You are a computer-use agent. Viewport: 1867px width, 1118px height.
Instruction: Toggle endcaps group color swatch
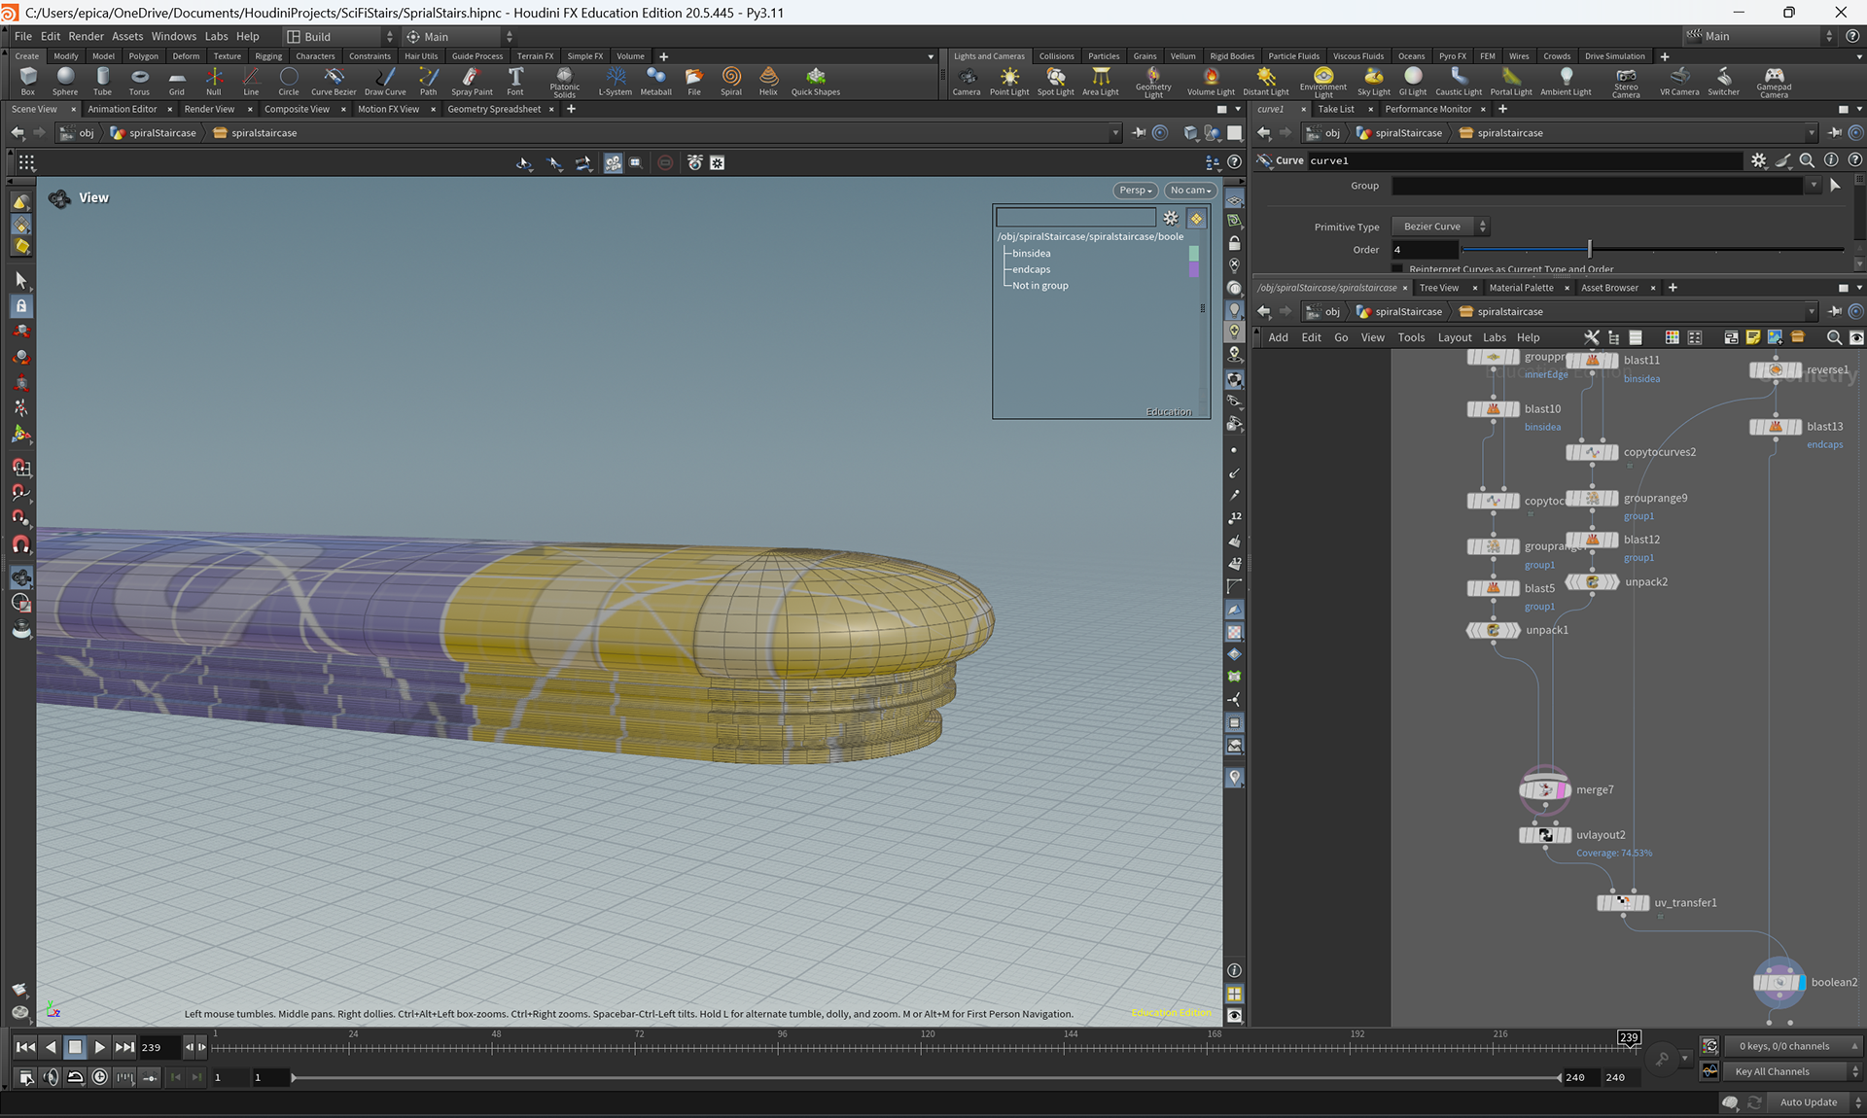point(1194,270)
